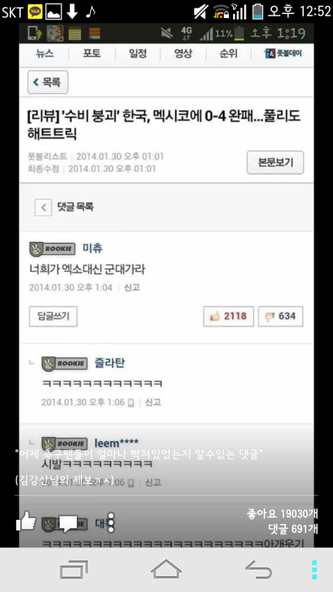The image size is (333, 592).
Task: Switch to the 뉴스 tab
Action: [44, 53]
